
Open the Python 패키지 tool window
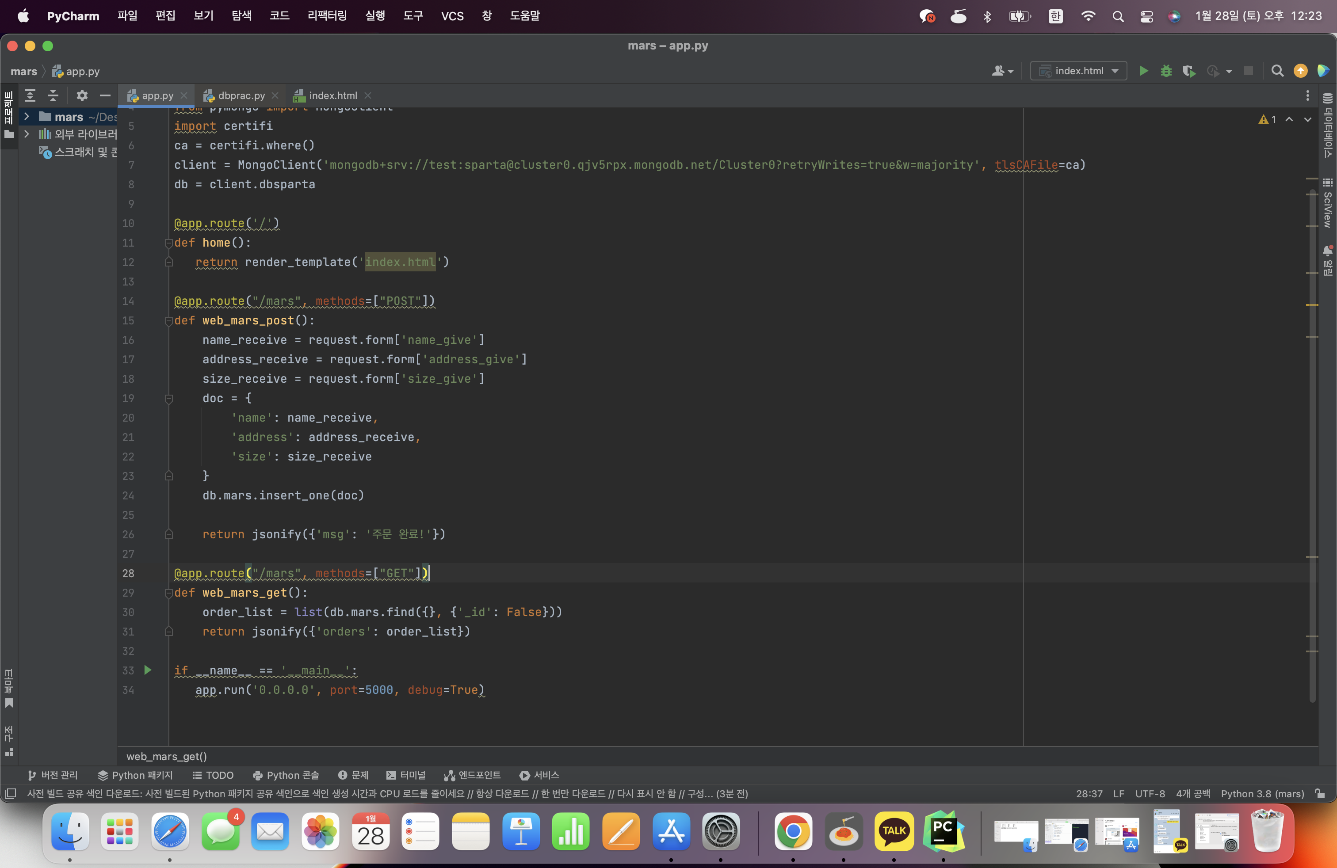(x=135, y=775)
